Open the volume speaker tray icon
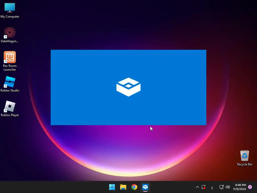 click(228, 187)
